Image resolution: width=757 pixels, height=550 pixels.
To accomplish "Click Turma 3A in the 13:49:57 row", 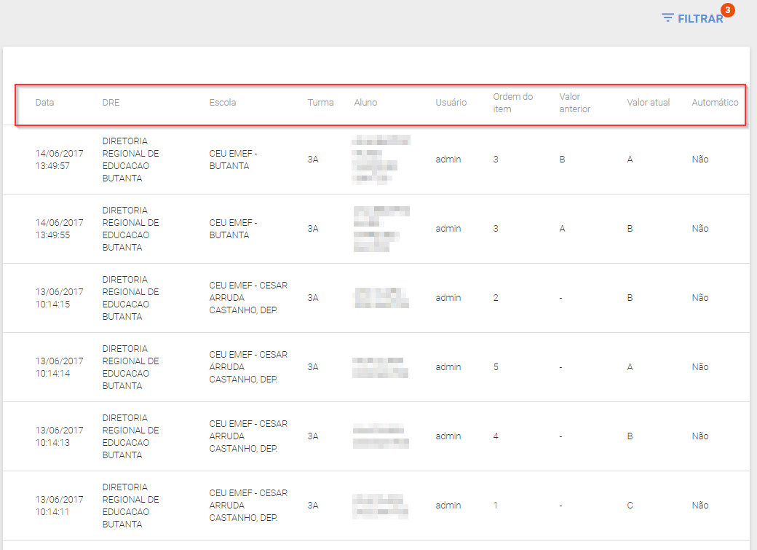I will tap(313, 160).
